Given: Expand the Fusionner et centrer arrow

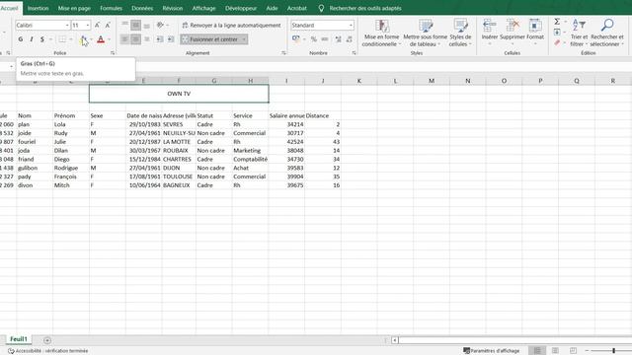Looking at the screenshot, I should click(244, 39).
